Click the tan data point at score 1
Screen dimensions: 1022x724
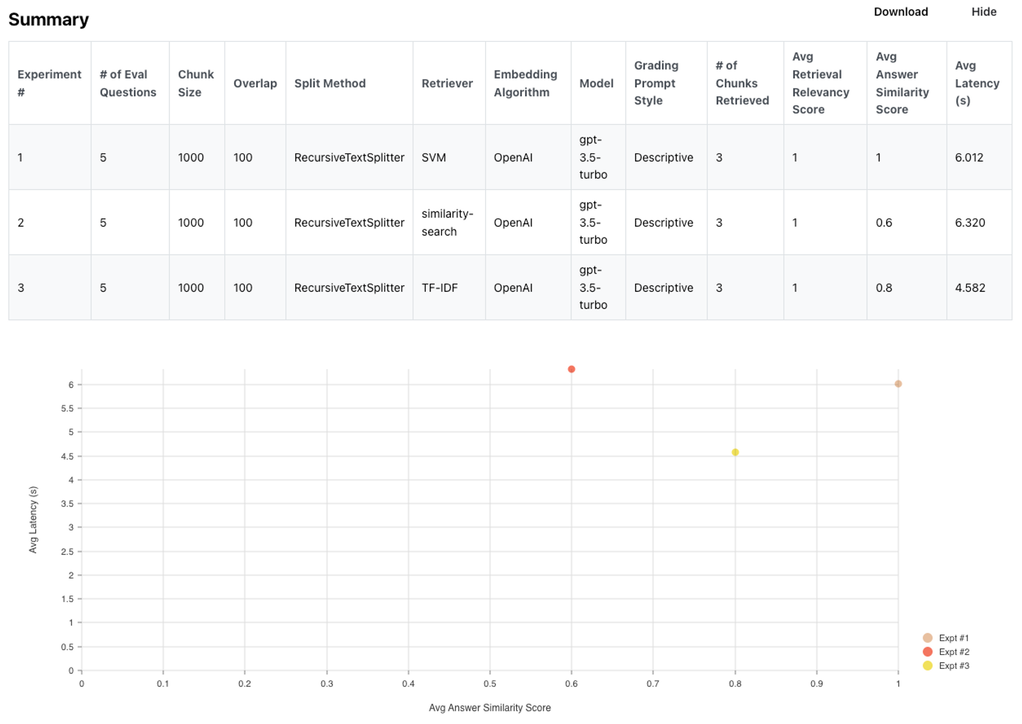click(898, 384)
